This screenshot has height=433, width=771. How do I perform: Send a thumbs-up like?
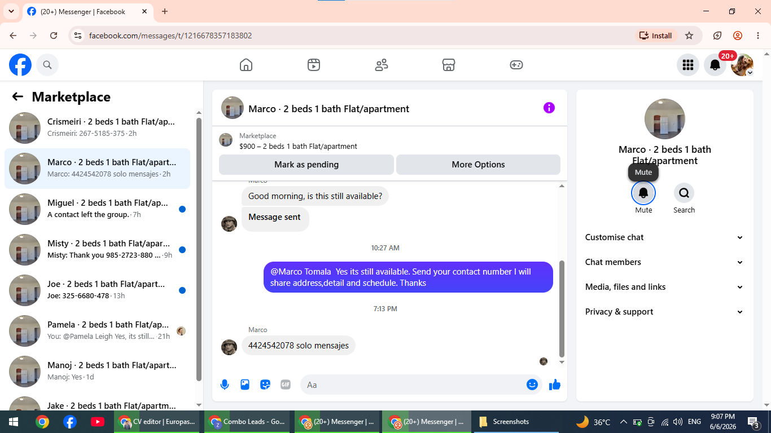(555, 385)
